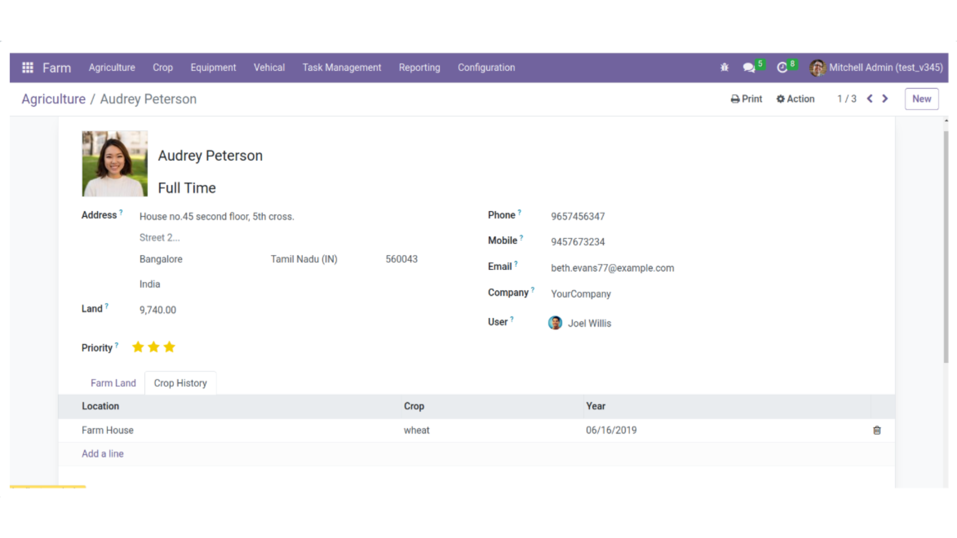
Task: Click Joel Willis user avatar
Action: (555, 323)
